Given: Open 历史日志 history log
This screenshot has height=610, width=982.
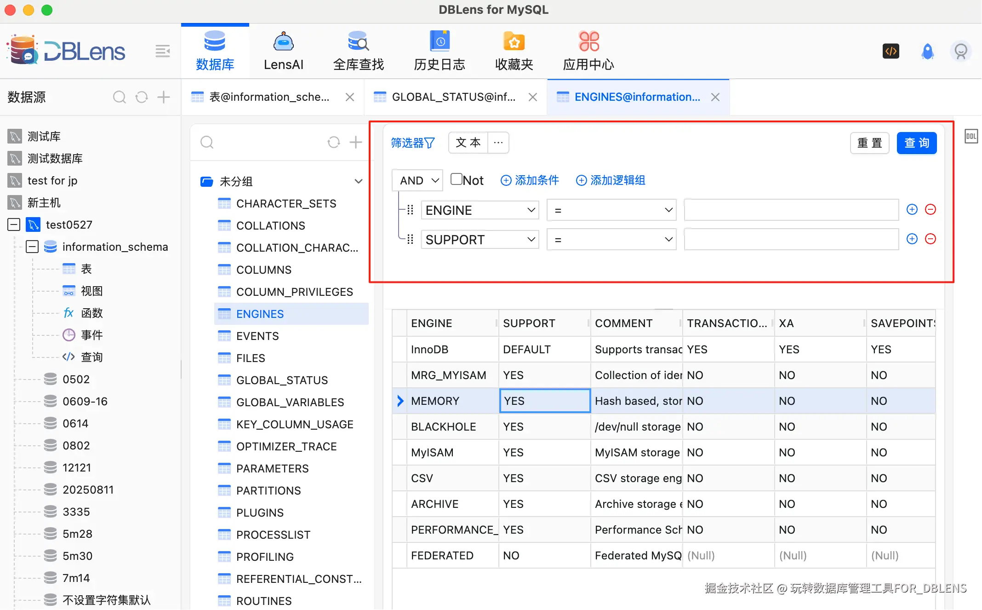Looking at the screenshot, I should click(x=440, y=51).
